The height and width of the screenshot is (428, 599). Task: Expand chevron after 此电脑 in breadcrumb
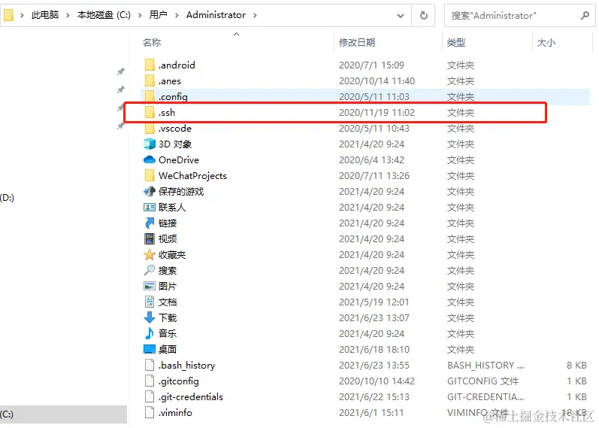pyautogui.click(x=68, y=15)
